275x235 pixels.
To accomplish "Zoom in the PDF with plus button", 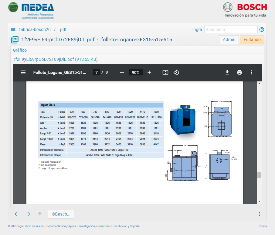I will (x=149, y=72).
